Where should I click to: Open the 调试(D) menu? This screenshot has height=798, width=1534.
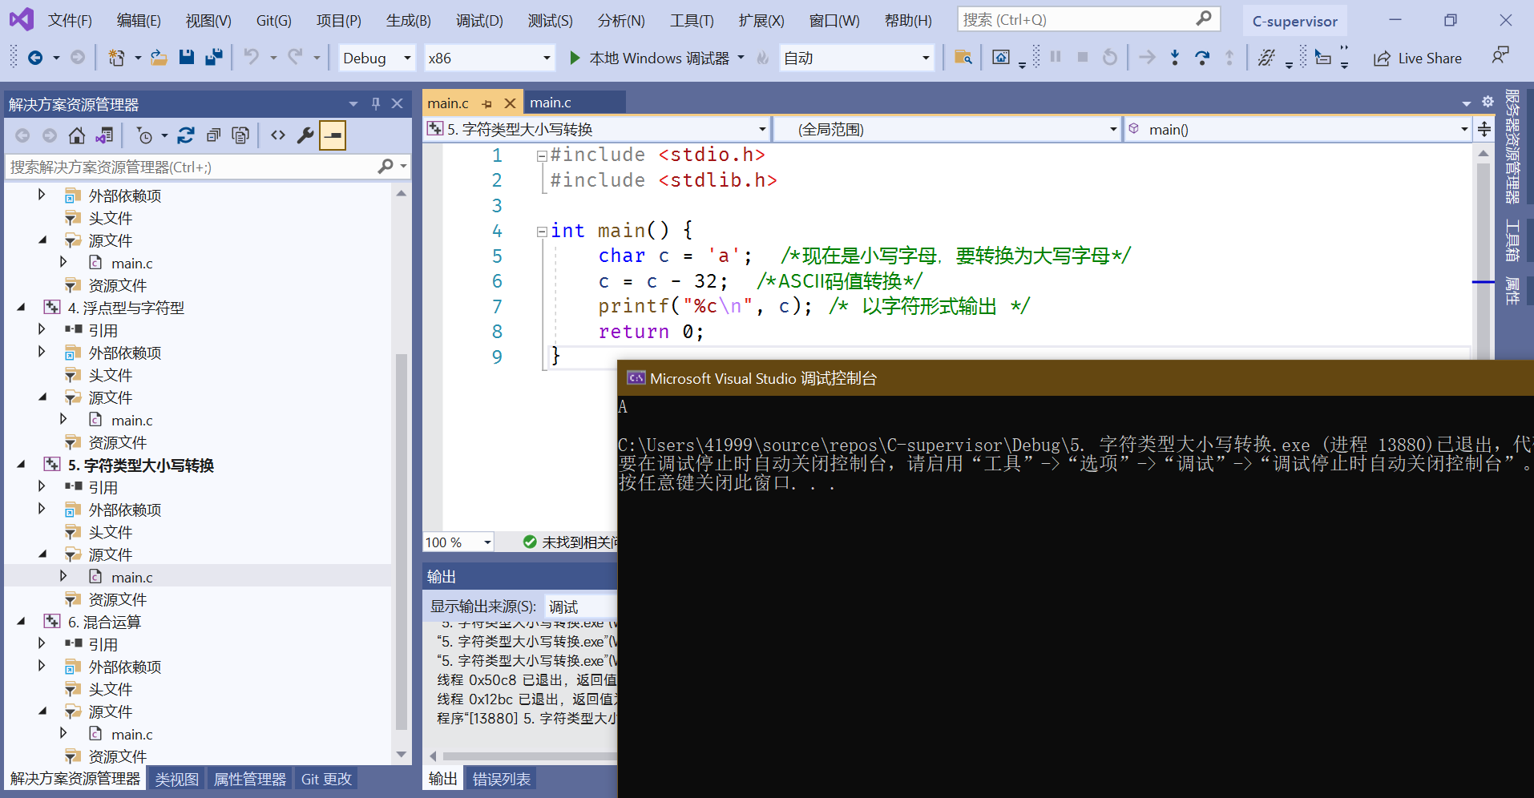[x=479, y=21]
